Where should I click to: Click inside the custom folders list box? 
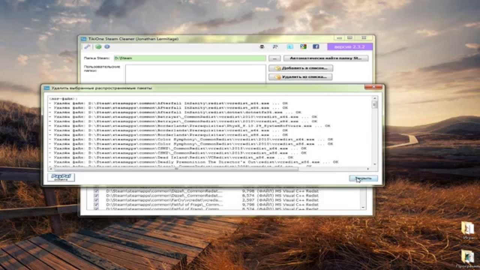point(196,74)
